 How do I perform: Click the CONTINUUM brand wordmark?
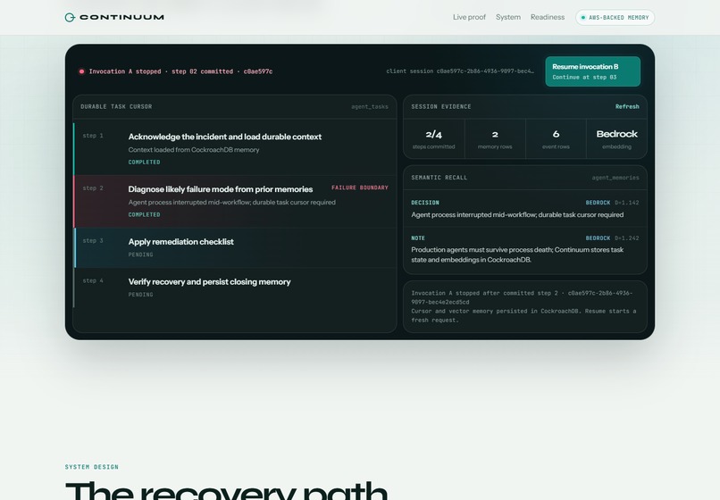coord(121,18)
